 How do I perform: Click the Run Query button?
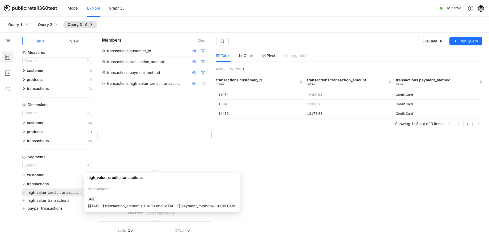466,41
